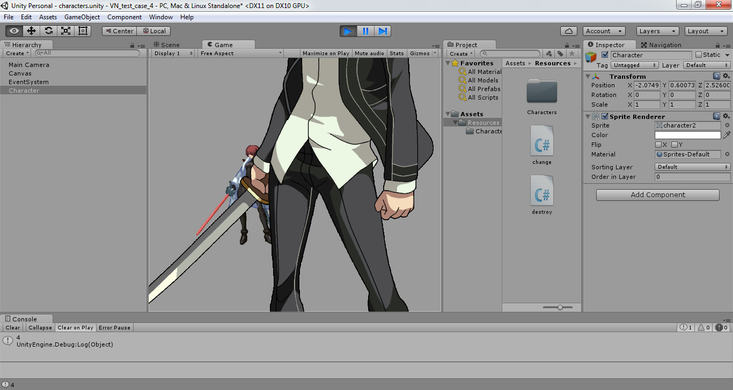This screenshot has height=390, width=733.
Task: Select the destroy C# script
Action: (542, 190)
